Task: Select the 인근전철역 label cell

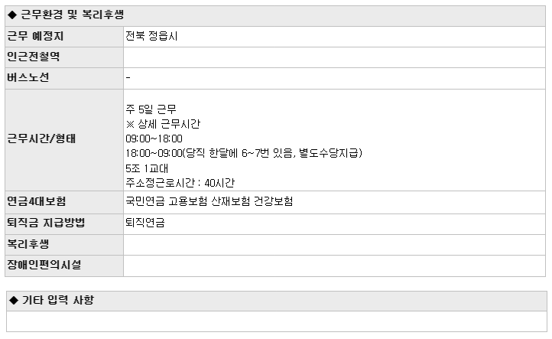Action: coord(64,57)
